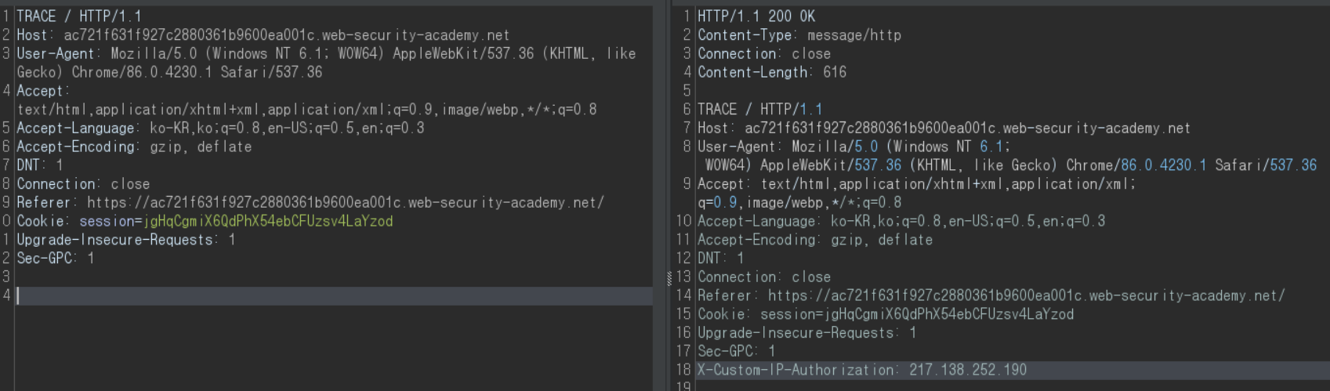Click the Content-Type: message/http response header
Screen dimensions: 1330x391
coord(799,35)
